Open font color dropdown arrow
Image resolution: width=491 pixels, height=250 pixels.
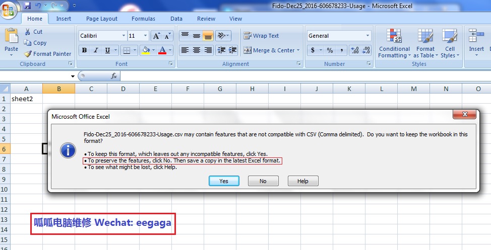[170, 50]
